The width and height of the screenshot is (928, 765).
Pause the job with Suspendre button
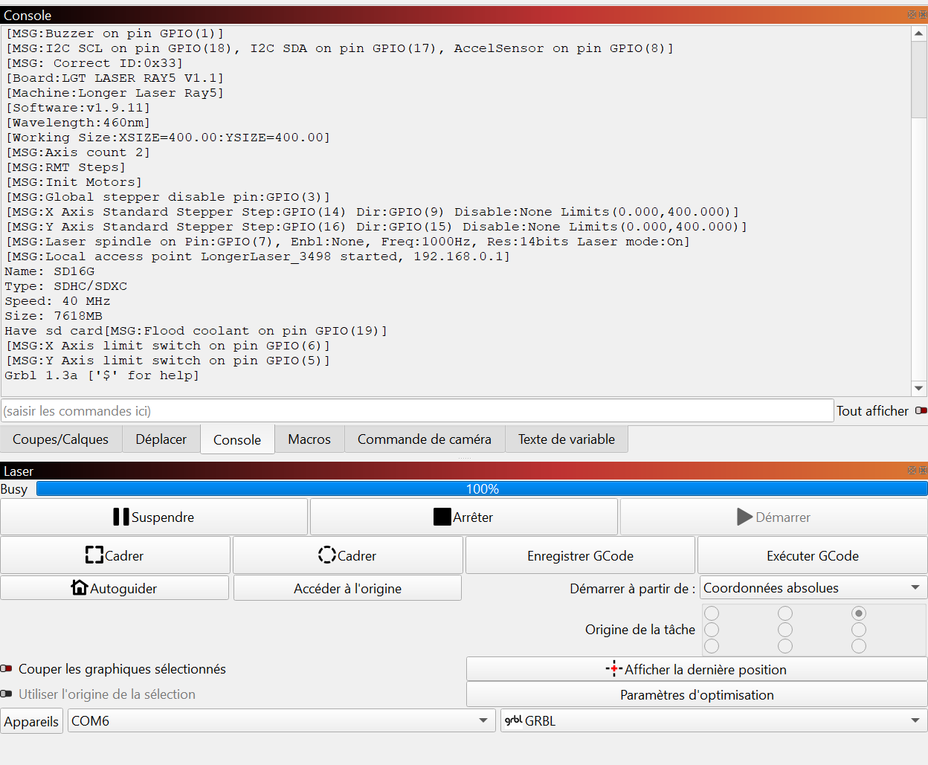154,517
